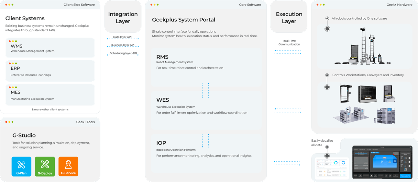Screen dimensions: 418x182
Task: Click the 'Easily visualize all data' caption
Action: tap(322, 143)
